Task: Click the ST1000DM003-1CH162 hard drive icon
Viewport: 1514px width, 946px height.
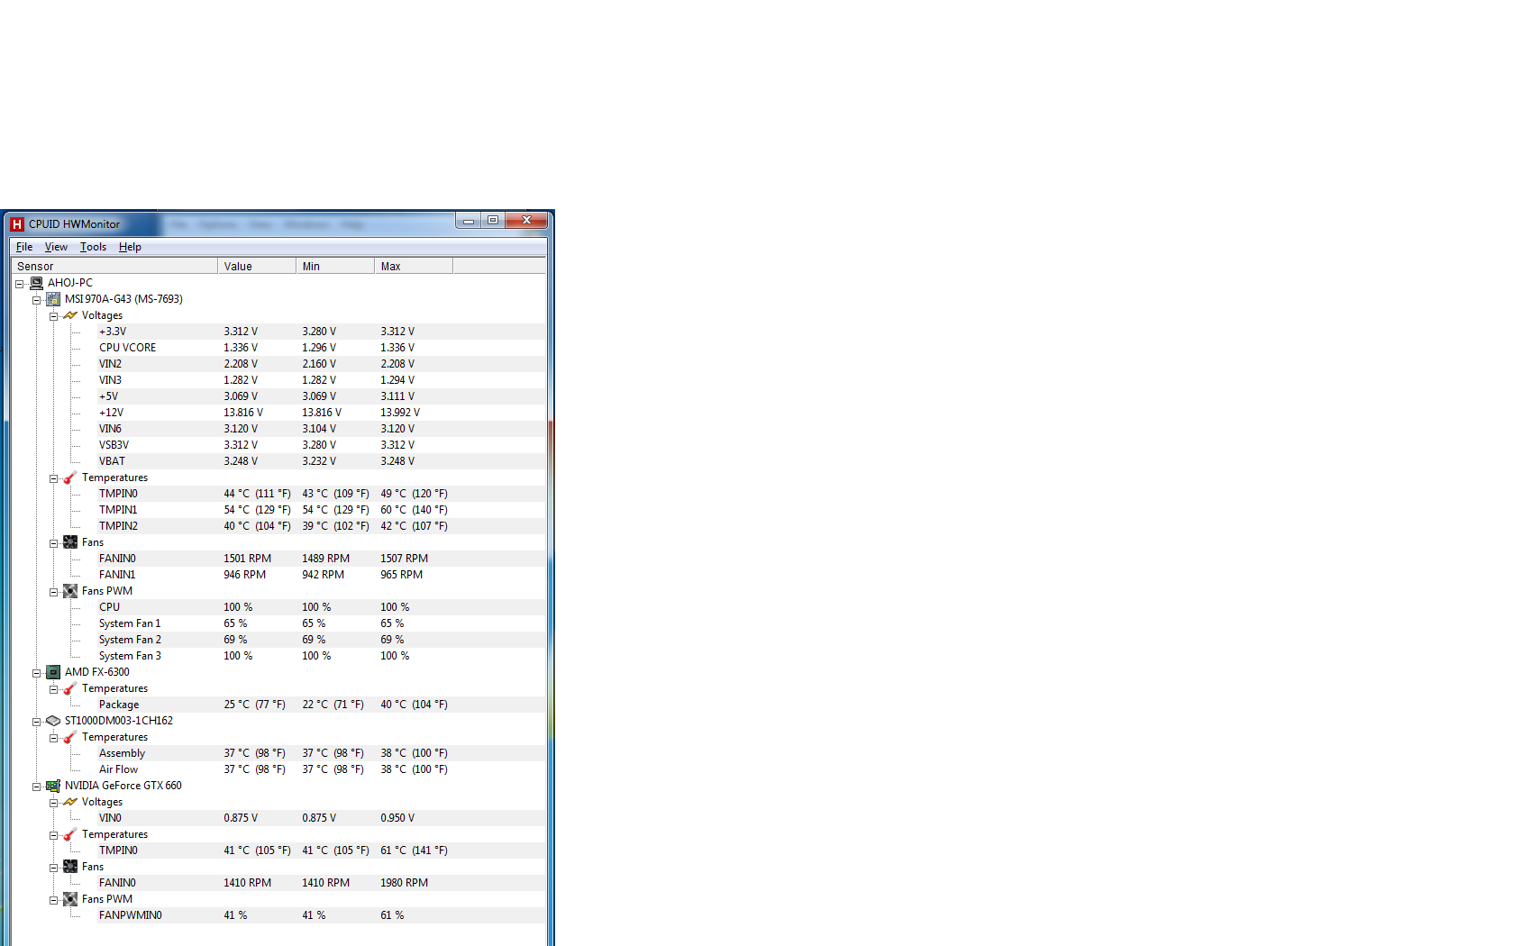Action: click(x=53, y=721)
